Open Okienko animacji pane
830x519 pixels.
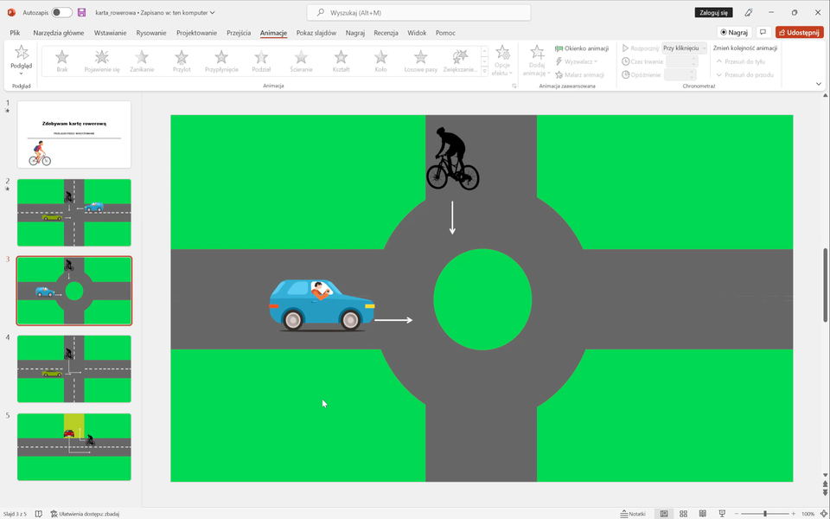coord(582,48)
